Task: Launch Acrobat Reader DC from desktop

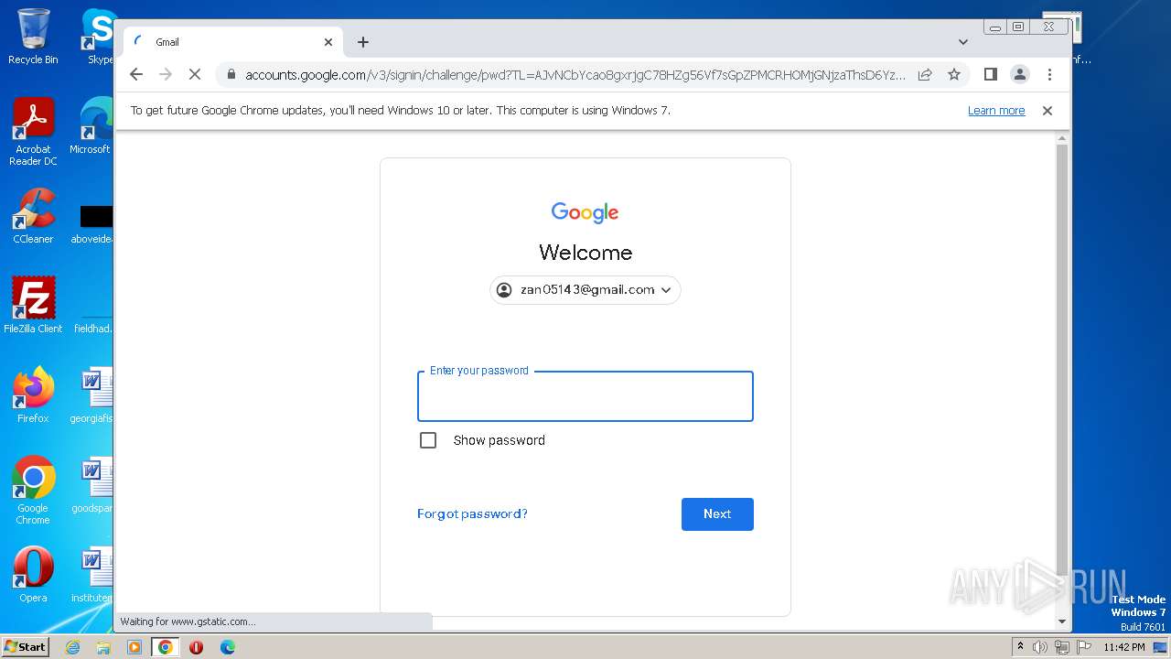Action: [x=33, y=132]
